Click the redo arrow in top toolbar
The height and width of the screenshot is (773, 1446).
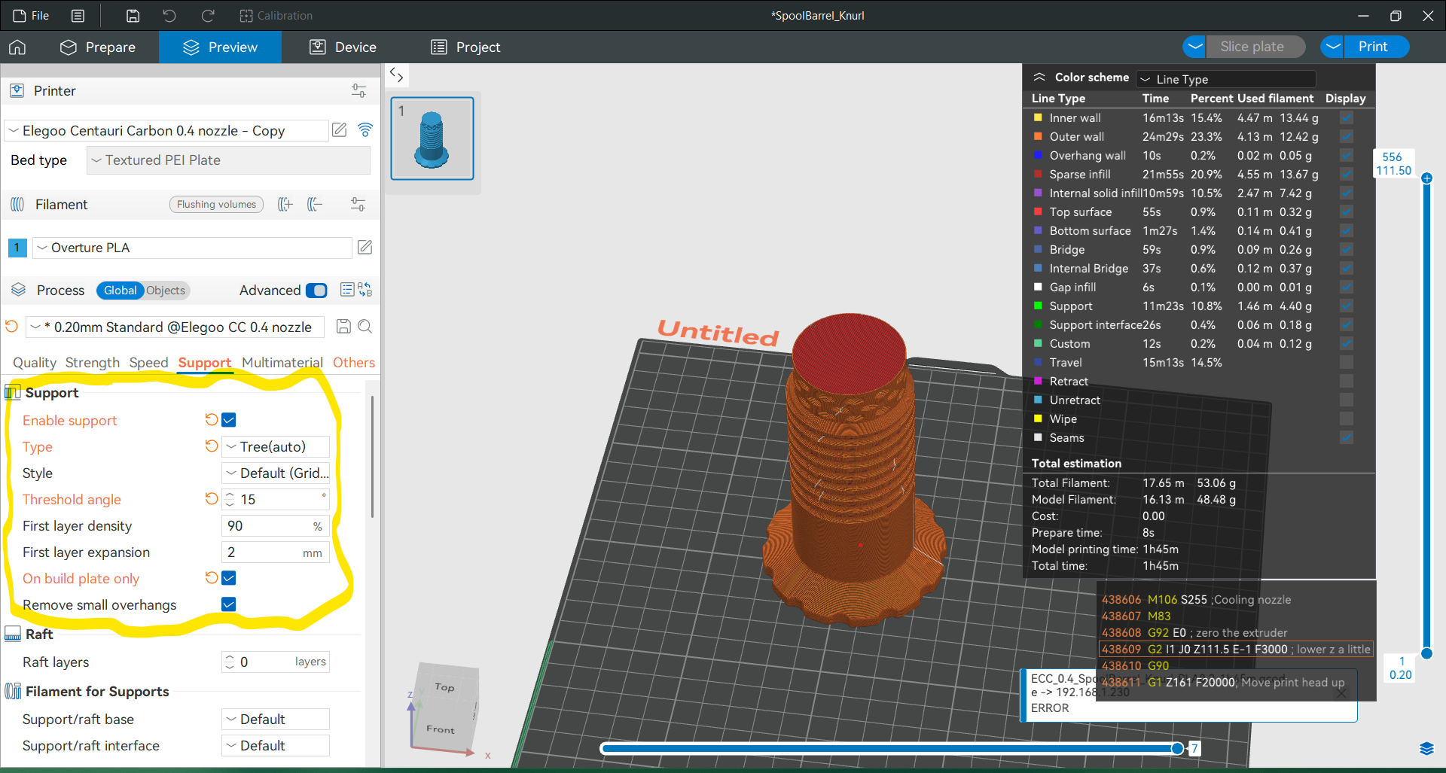tap(208, 15)
